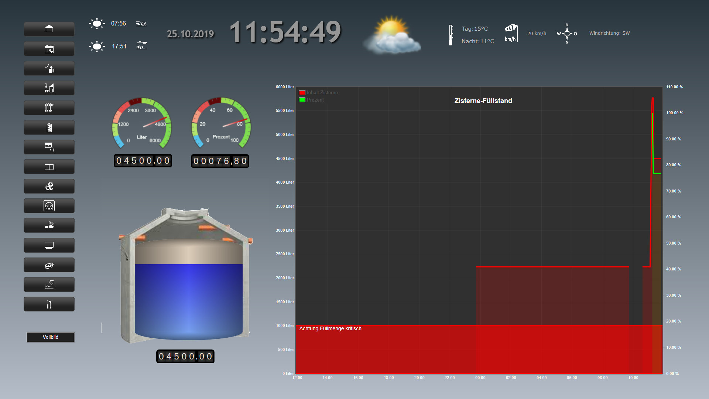Toggle the green Prozent legend swatch

(302, 100)
